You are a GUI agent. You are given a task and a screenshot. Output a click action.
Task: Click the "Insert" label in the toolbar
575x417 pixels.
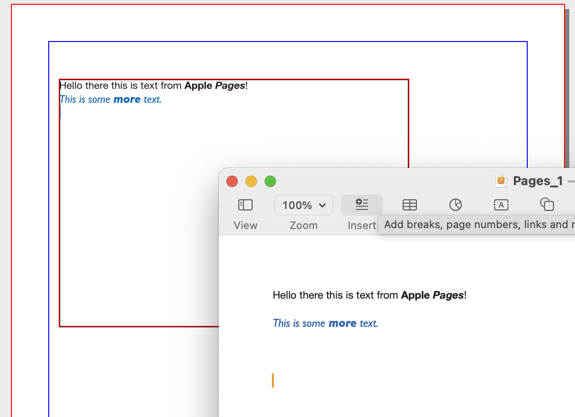coord(362,225)
